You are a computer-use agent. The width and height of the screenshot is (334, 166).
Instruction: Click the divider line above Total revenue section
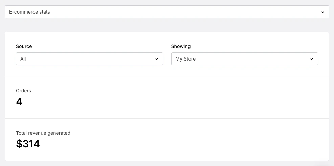pos(167,118)
